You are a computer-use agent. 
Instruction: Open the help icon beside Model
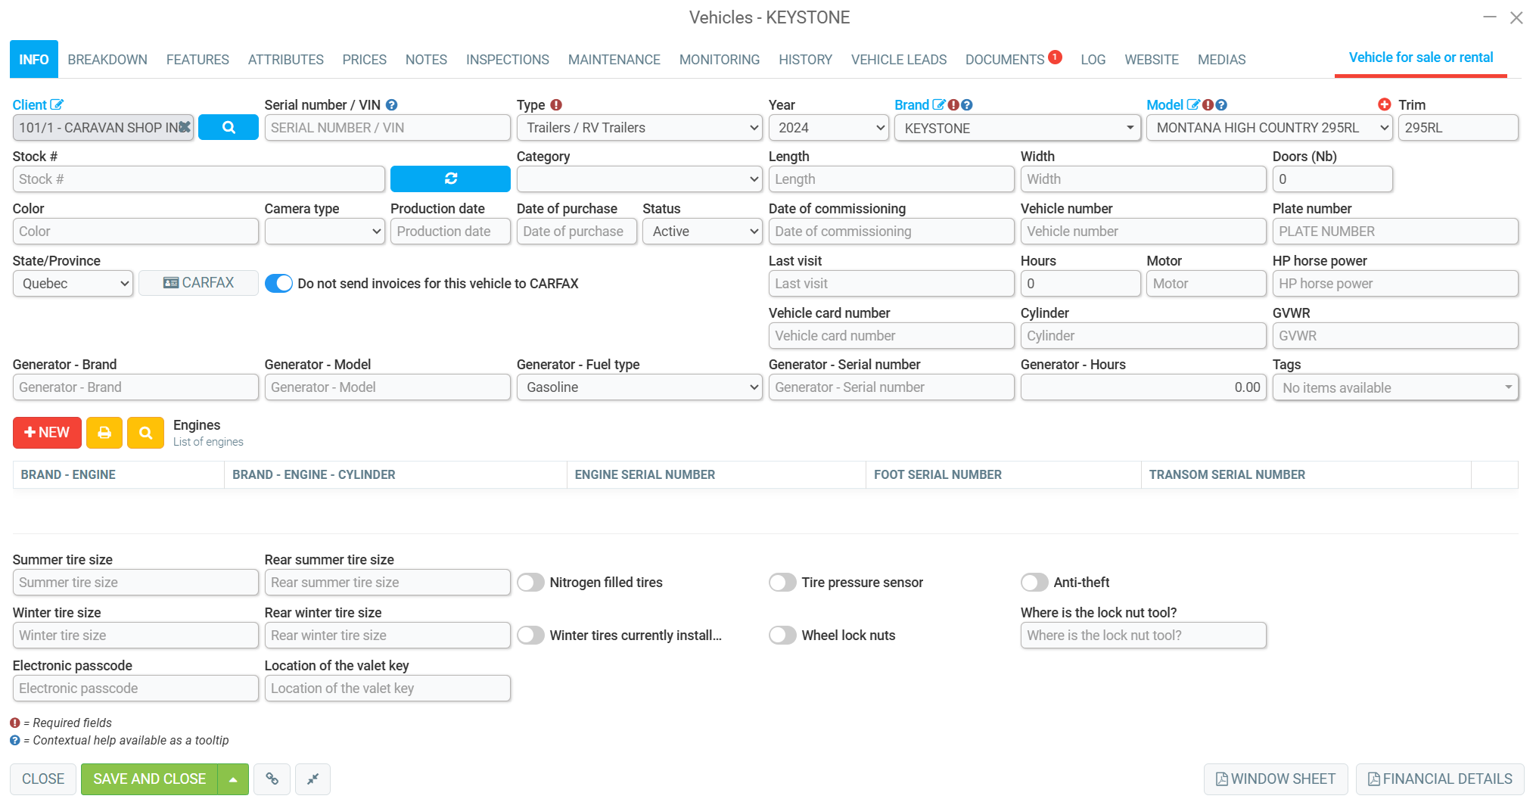pos(1221,105)
